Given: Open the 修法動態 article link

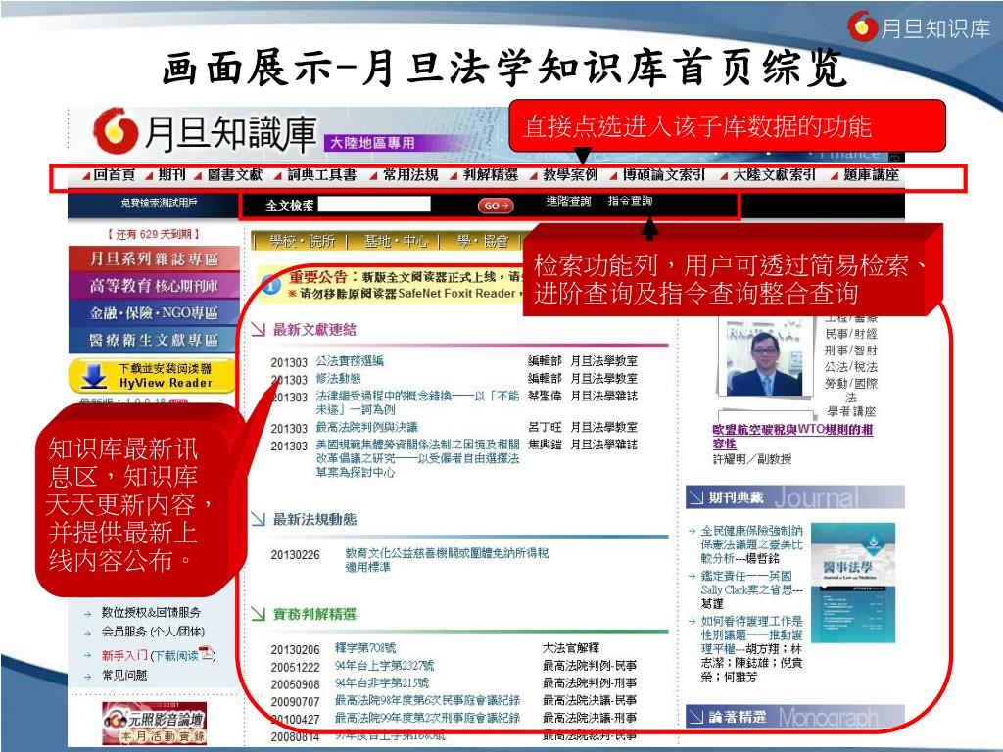Looking at the screenshot, I should (338, 379).
